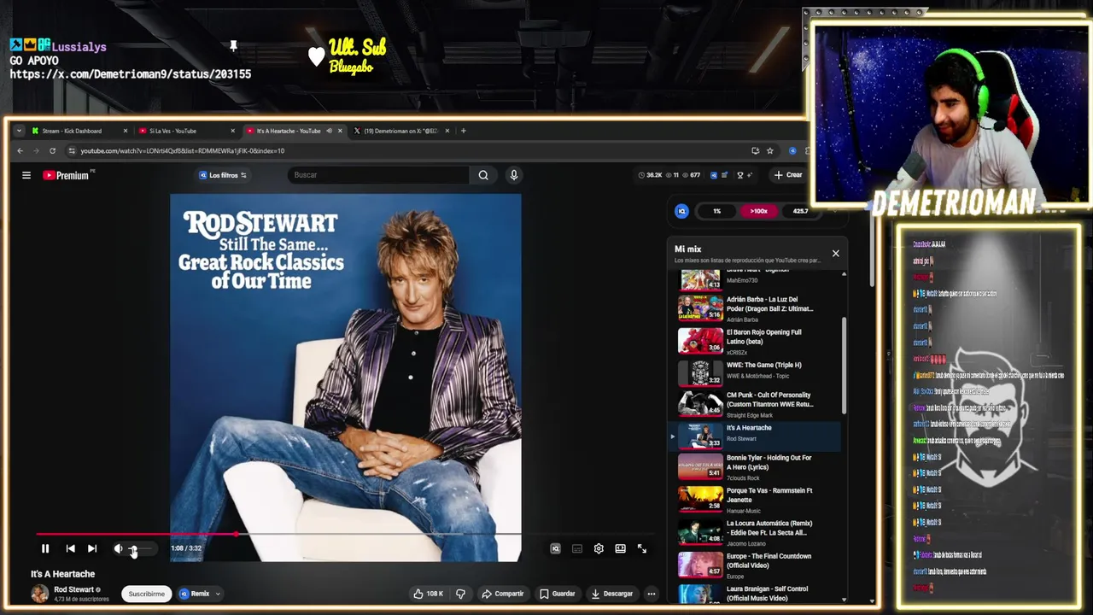Save the video with Guardar
This screenshot has width=1093, height=615.
point(557,594)
